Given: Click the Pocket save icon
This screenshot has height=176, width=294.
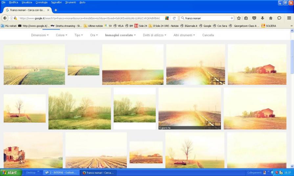Looking at the screenshot, I should pos(254,18).
